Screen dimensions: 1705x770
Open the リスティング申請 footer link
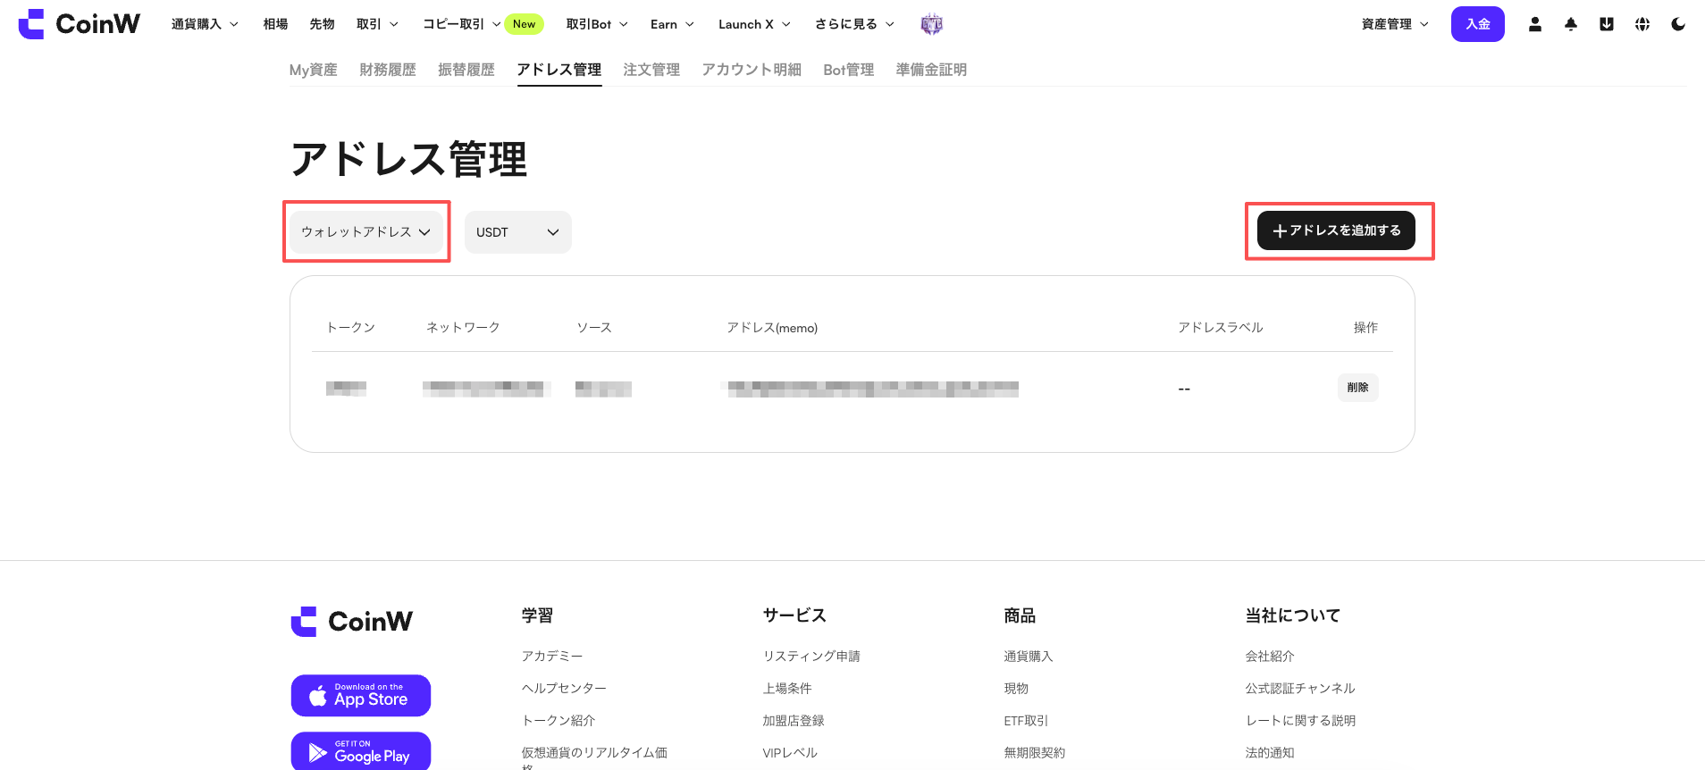tap(811, 657)
